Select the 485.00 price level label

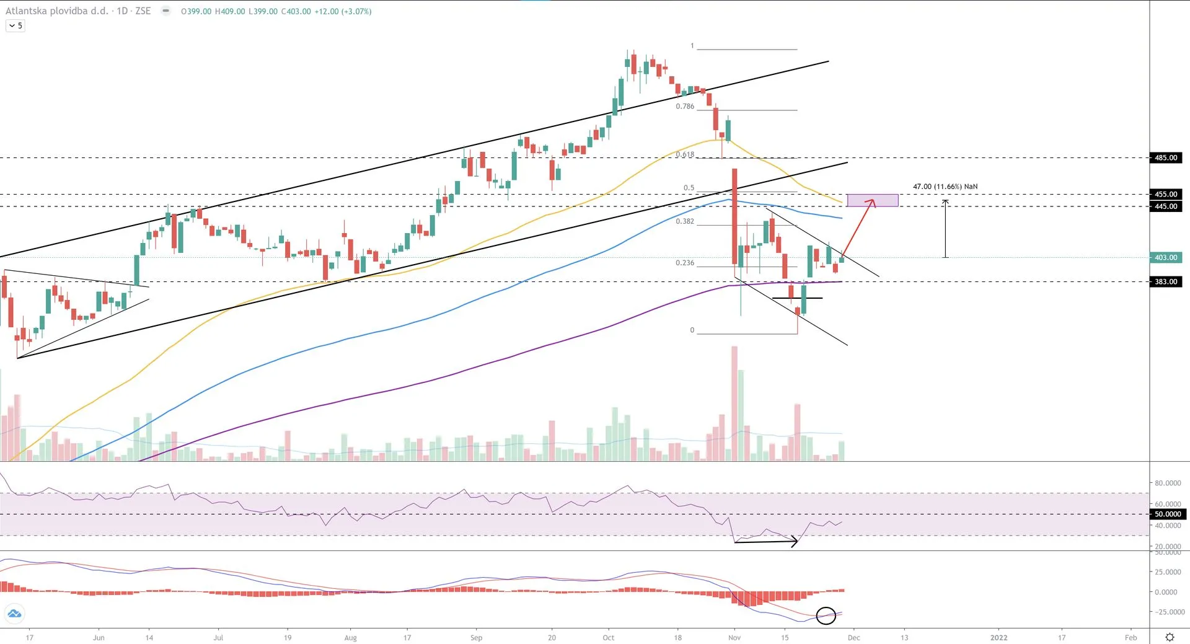1165,158
